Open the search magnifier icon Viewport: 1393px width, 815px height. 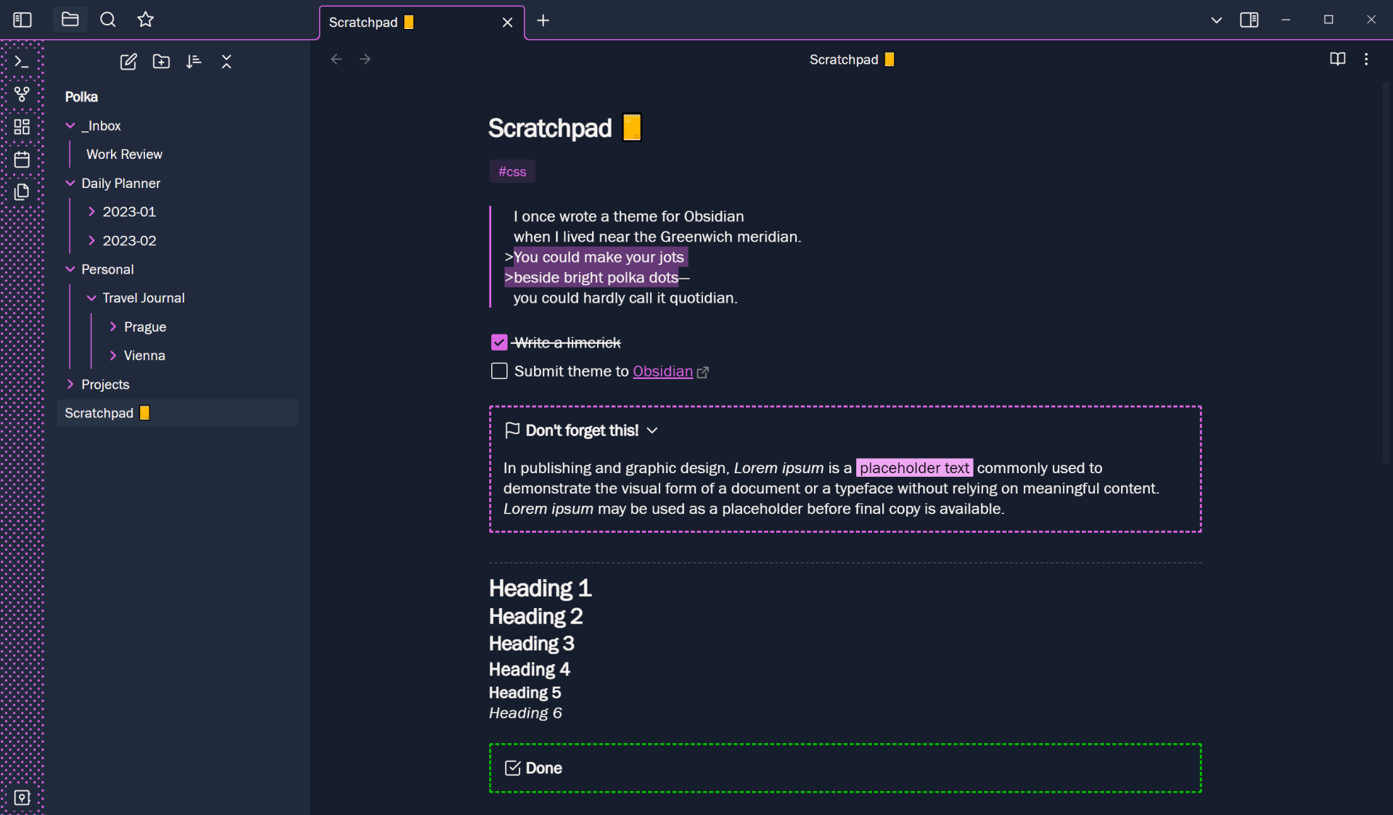pyautogui.click(x=108, y=20)
